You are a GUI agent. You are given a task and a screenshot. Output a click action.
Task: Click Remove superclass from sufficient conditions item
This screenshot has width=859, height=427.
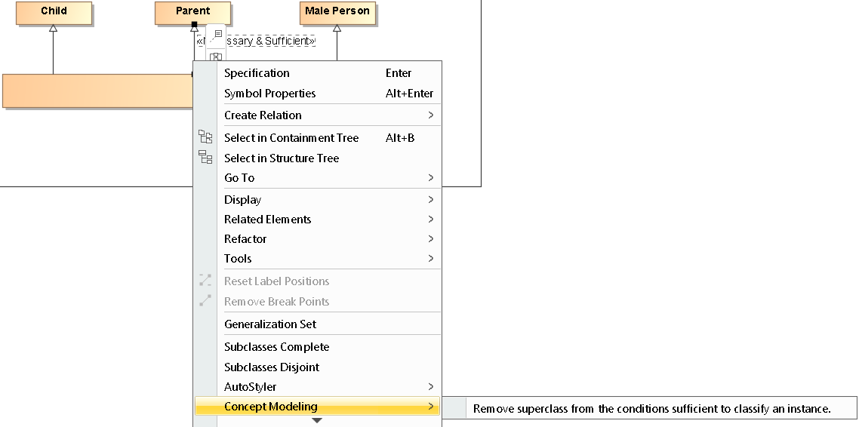pos(651,409)
